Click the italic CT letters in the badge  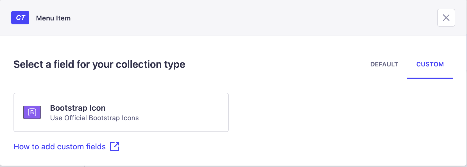(21, 18)
